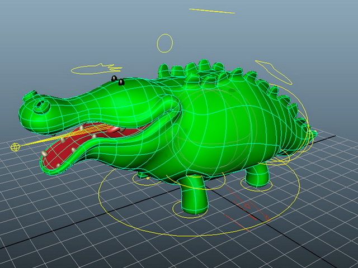Viewport: 358px width, 268px height.
Task: Select the curved yellow control above the tail
Action: coord(274,72)
